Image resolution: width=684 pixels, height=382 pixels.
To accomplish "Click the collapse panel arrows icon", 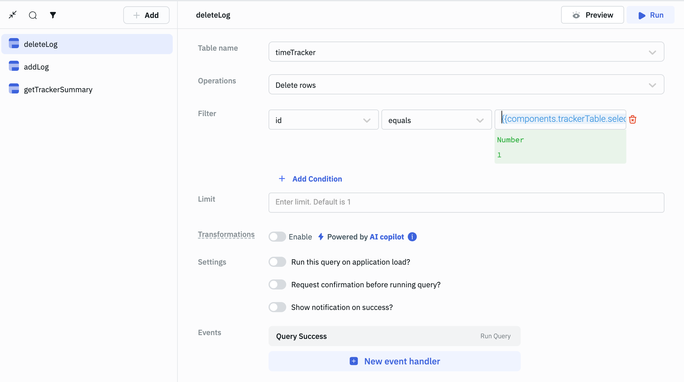I will click(13, 15).
